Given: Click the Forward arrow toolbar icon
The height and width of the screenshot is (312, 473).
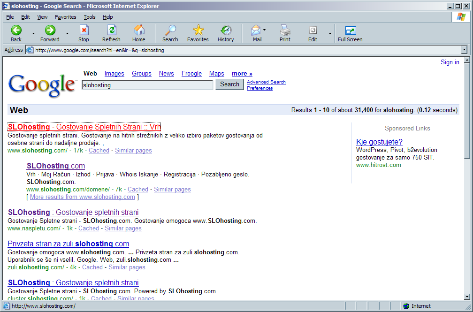Looking at the screenshot, I should click(x=50, y=30).
